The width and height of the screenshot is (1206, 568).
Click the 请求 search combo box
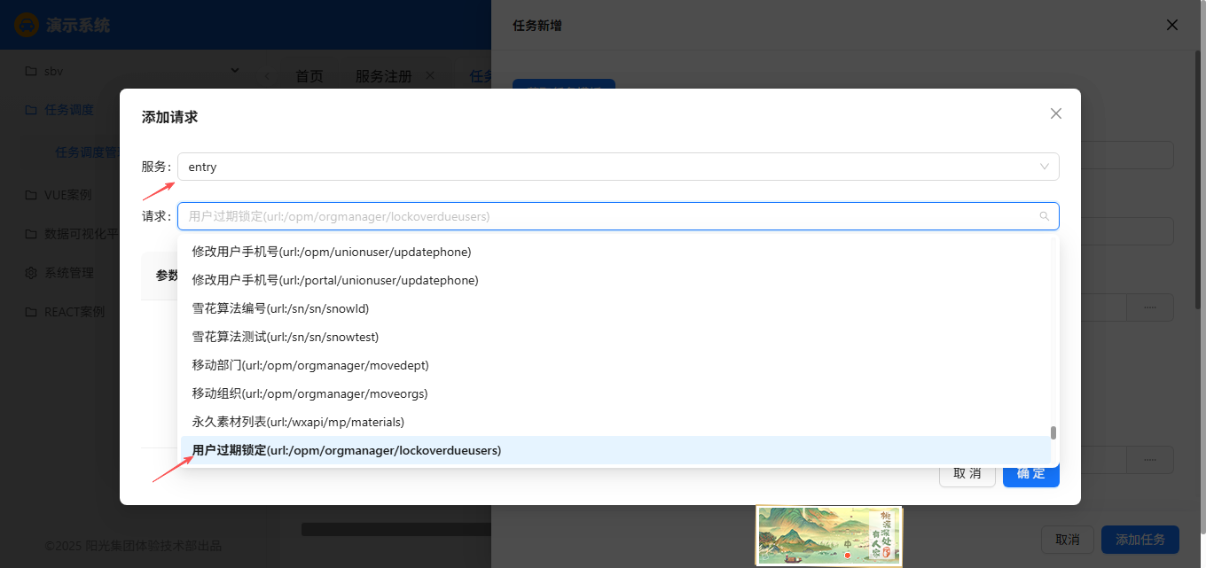click(612, 216)
